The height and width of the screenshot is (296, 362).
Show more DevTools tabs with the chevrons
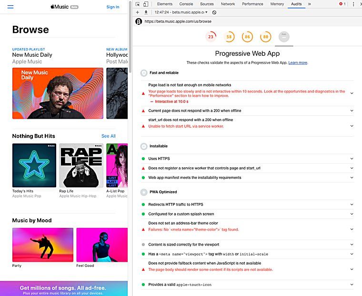309,4
